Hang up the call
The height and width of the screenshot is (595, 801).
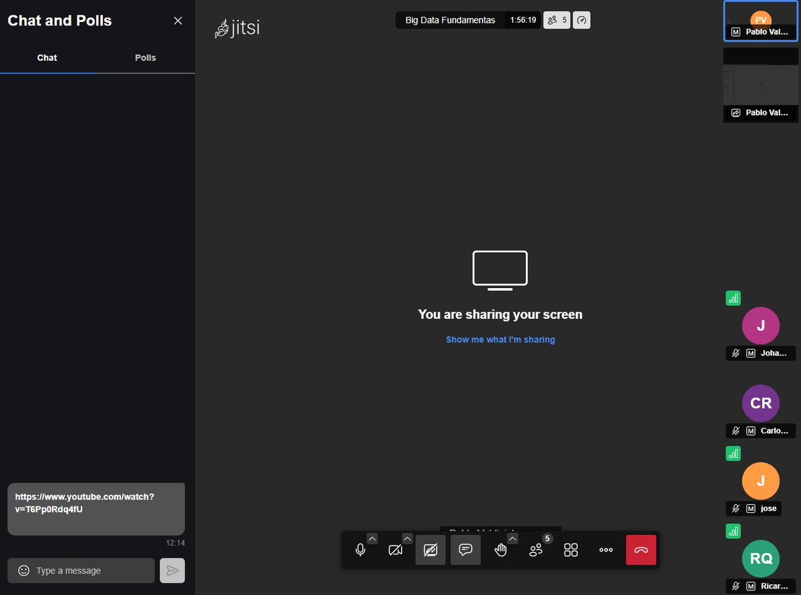[641, 550]
